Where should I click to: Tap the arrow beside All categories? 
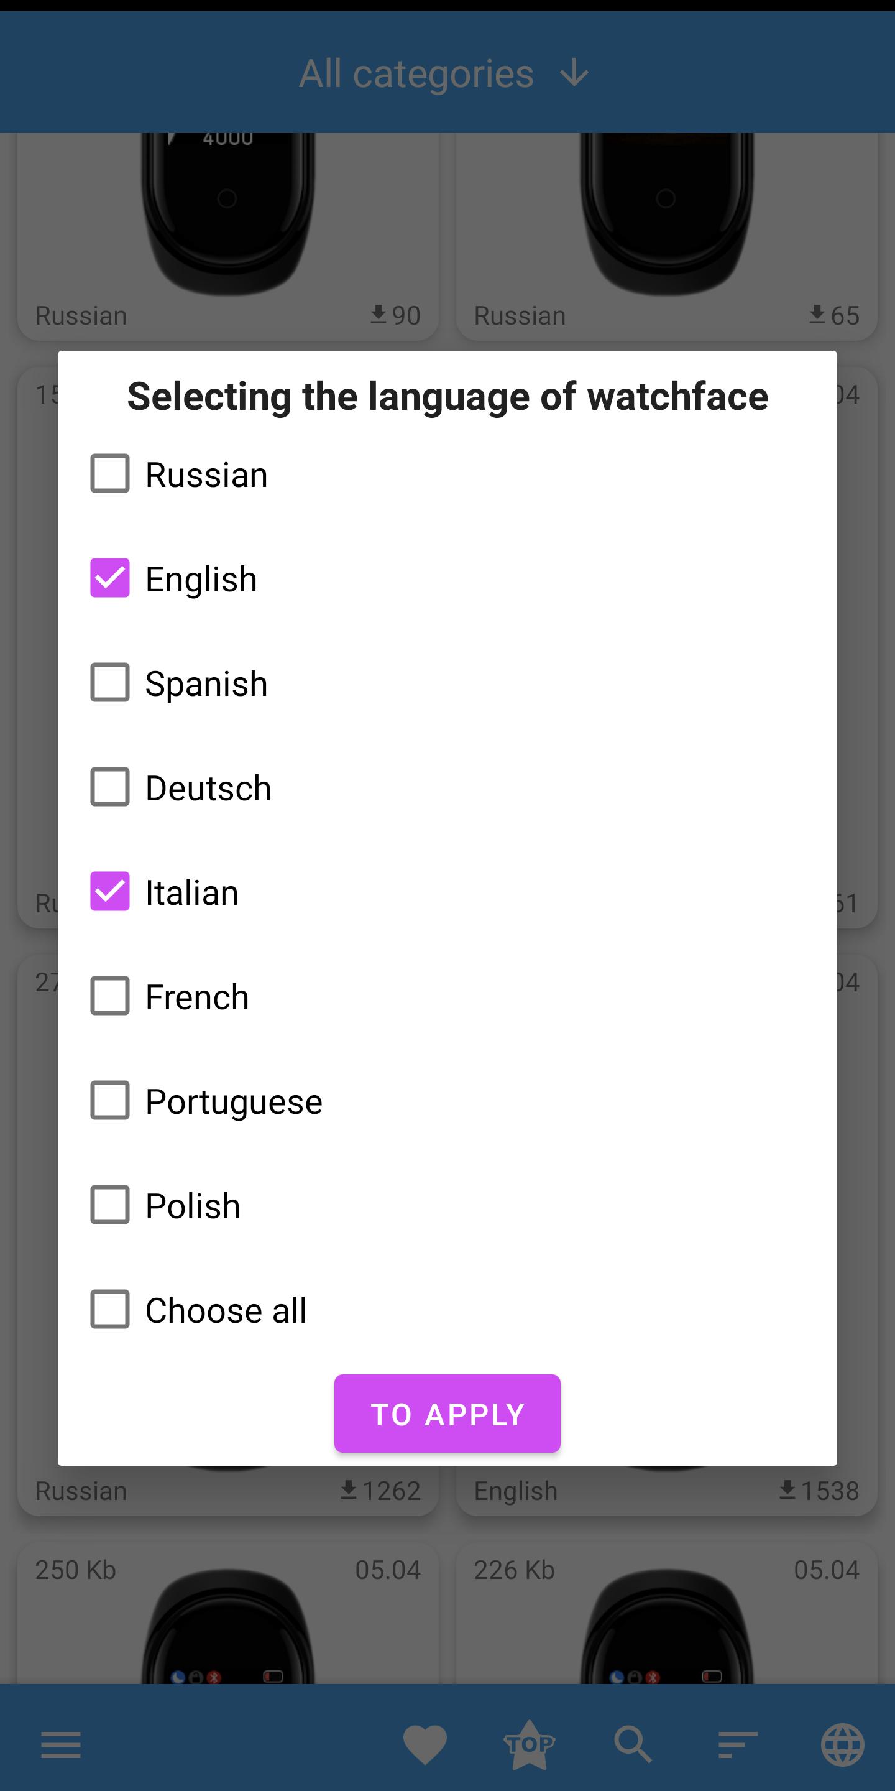575,74
